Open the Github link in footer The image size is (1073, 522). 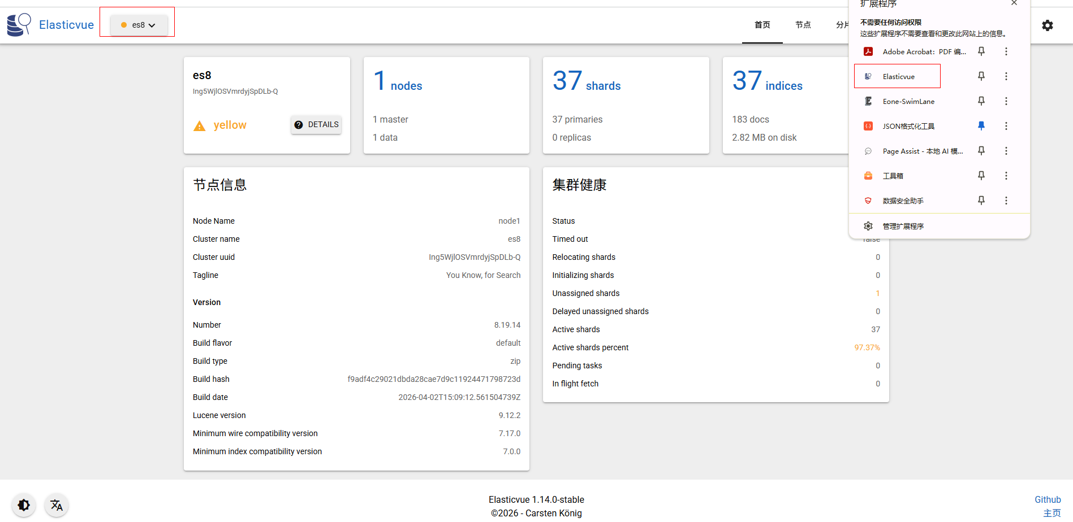pos(1048,499)
